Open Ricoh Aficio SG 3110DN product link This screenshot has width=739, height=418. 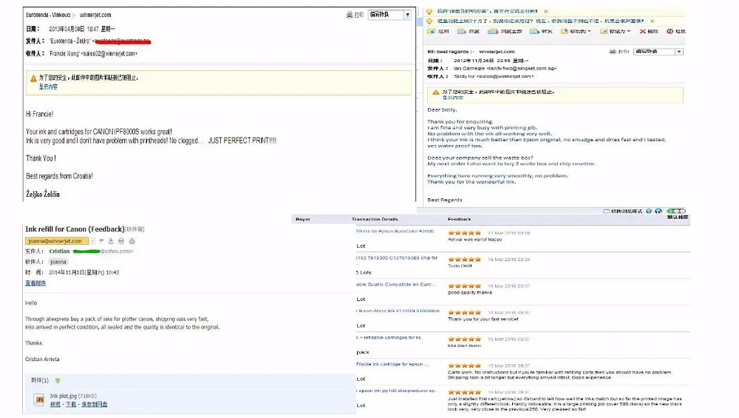pos(398,311)
